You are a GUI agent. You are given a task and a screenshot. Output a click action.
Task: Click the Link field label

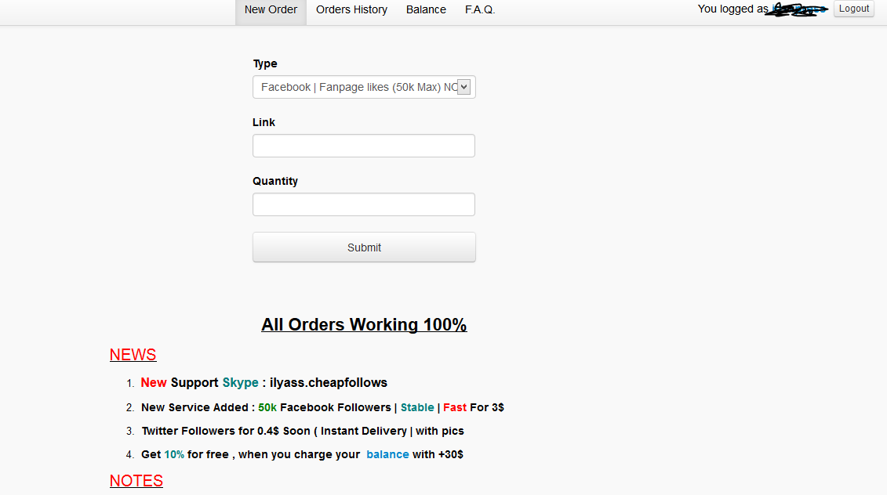point(264,122)
